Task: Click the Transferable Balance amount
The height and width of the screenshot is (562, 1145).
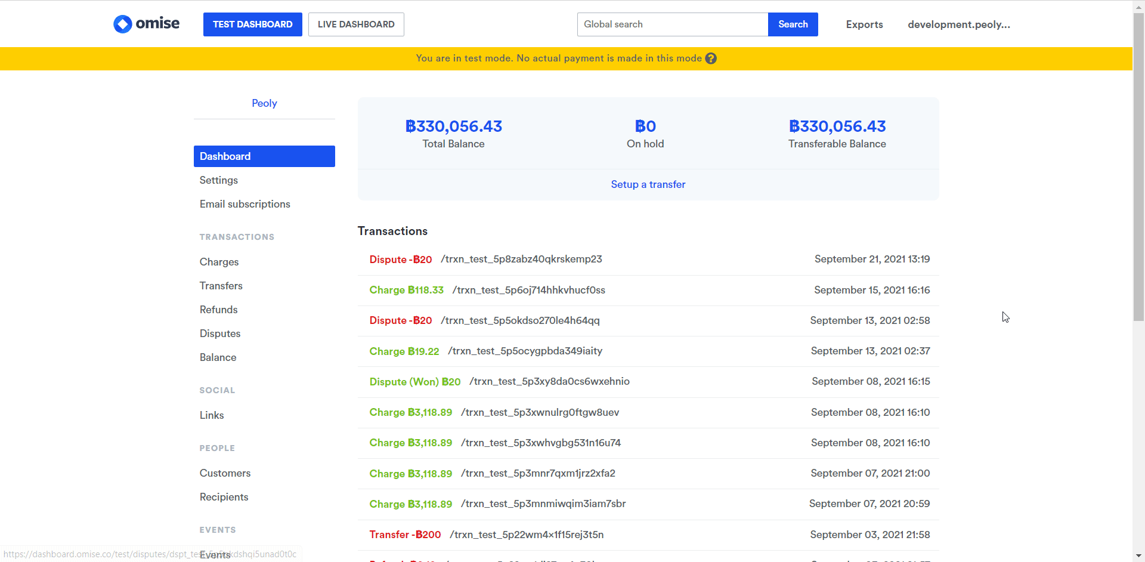Action: (837, 126)
